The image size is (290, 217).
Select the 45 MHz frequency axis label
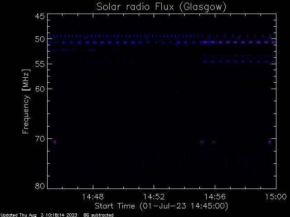(x=40, y=16)
